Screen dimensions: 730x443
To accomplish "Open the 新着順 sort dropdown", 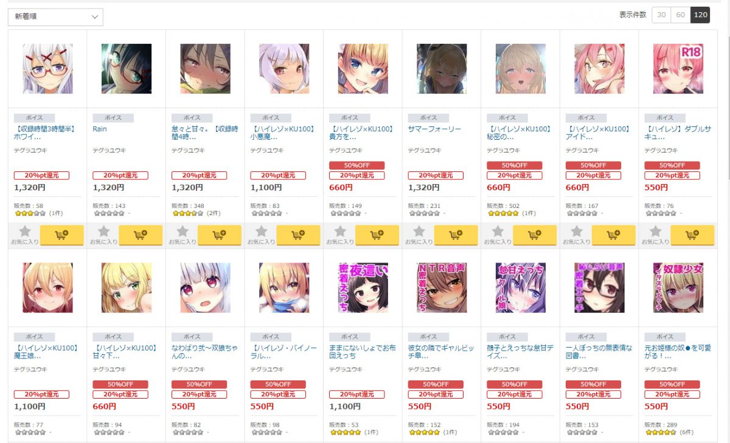I will [55, 17].
